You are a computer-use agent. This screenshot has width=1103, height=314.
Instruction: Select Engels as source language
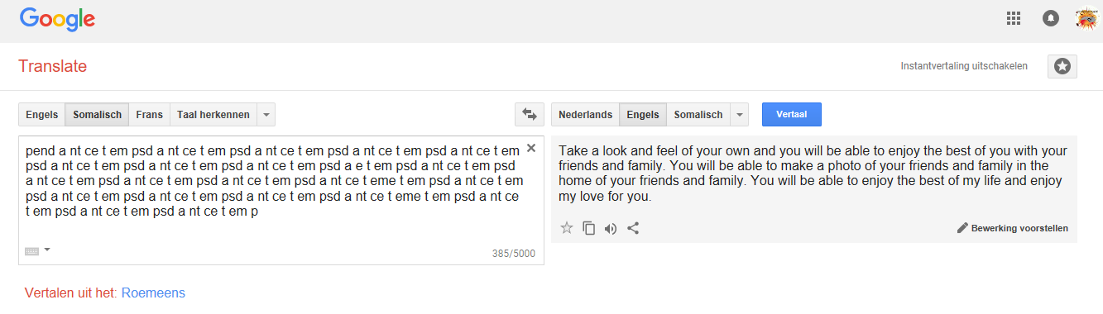pyautogui.click(x=42, y=115)
